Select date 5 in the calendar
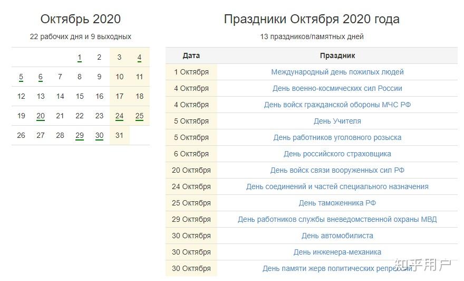464x281 pixels. click(21, 77)
